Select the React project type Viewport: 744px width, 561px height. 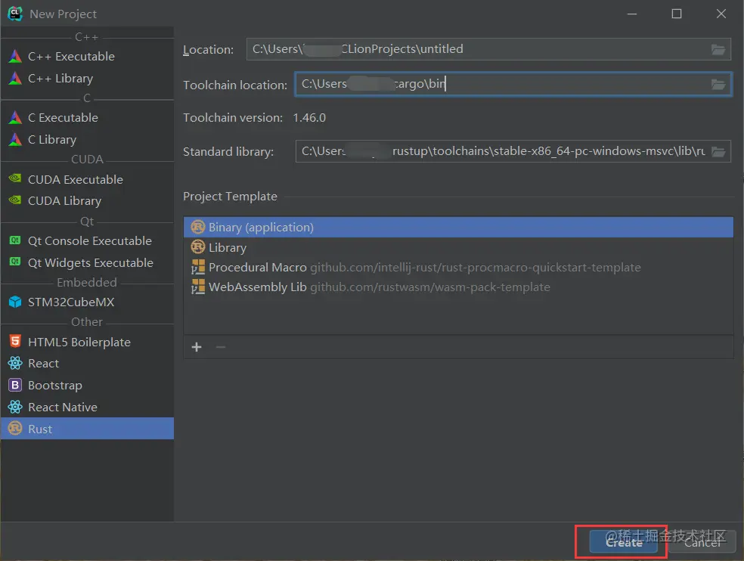87,364
